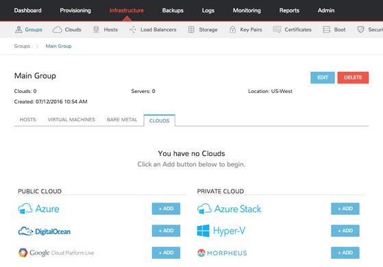Open the Admin menu
The image size is (383, 267).
click(326, 10)
